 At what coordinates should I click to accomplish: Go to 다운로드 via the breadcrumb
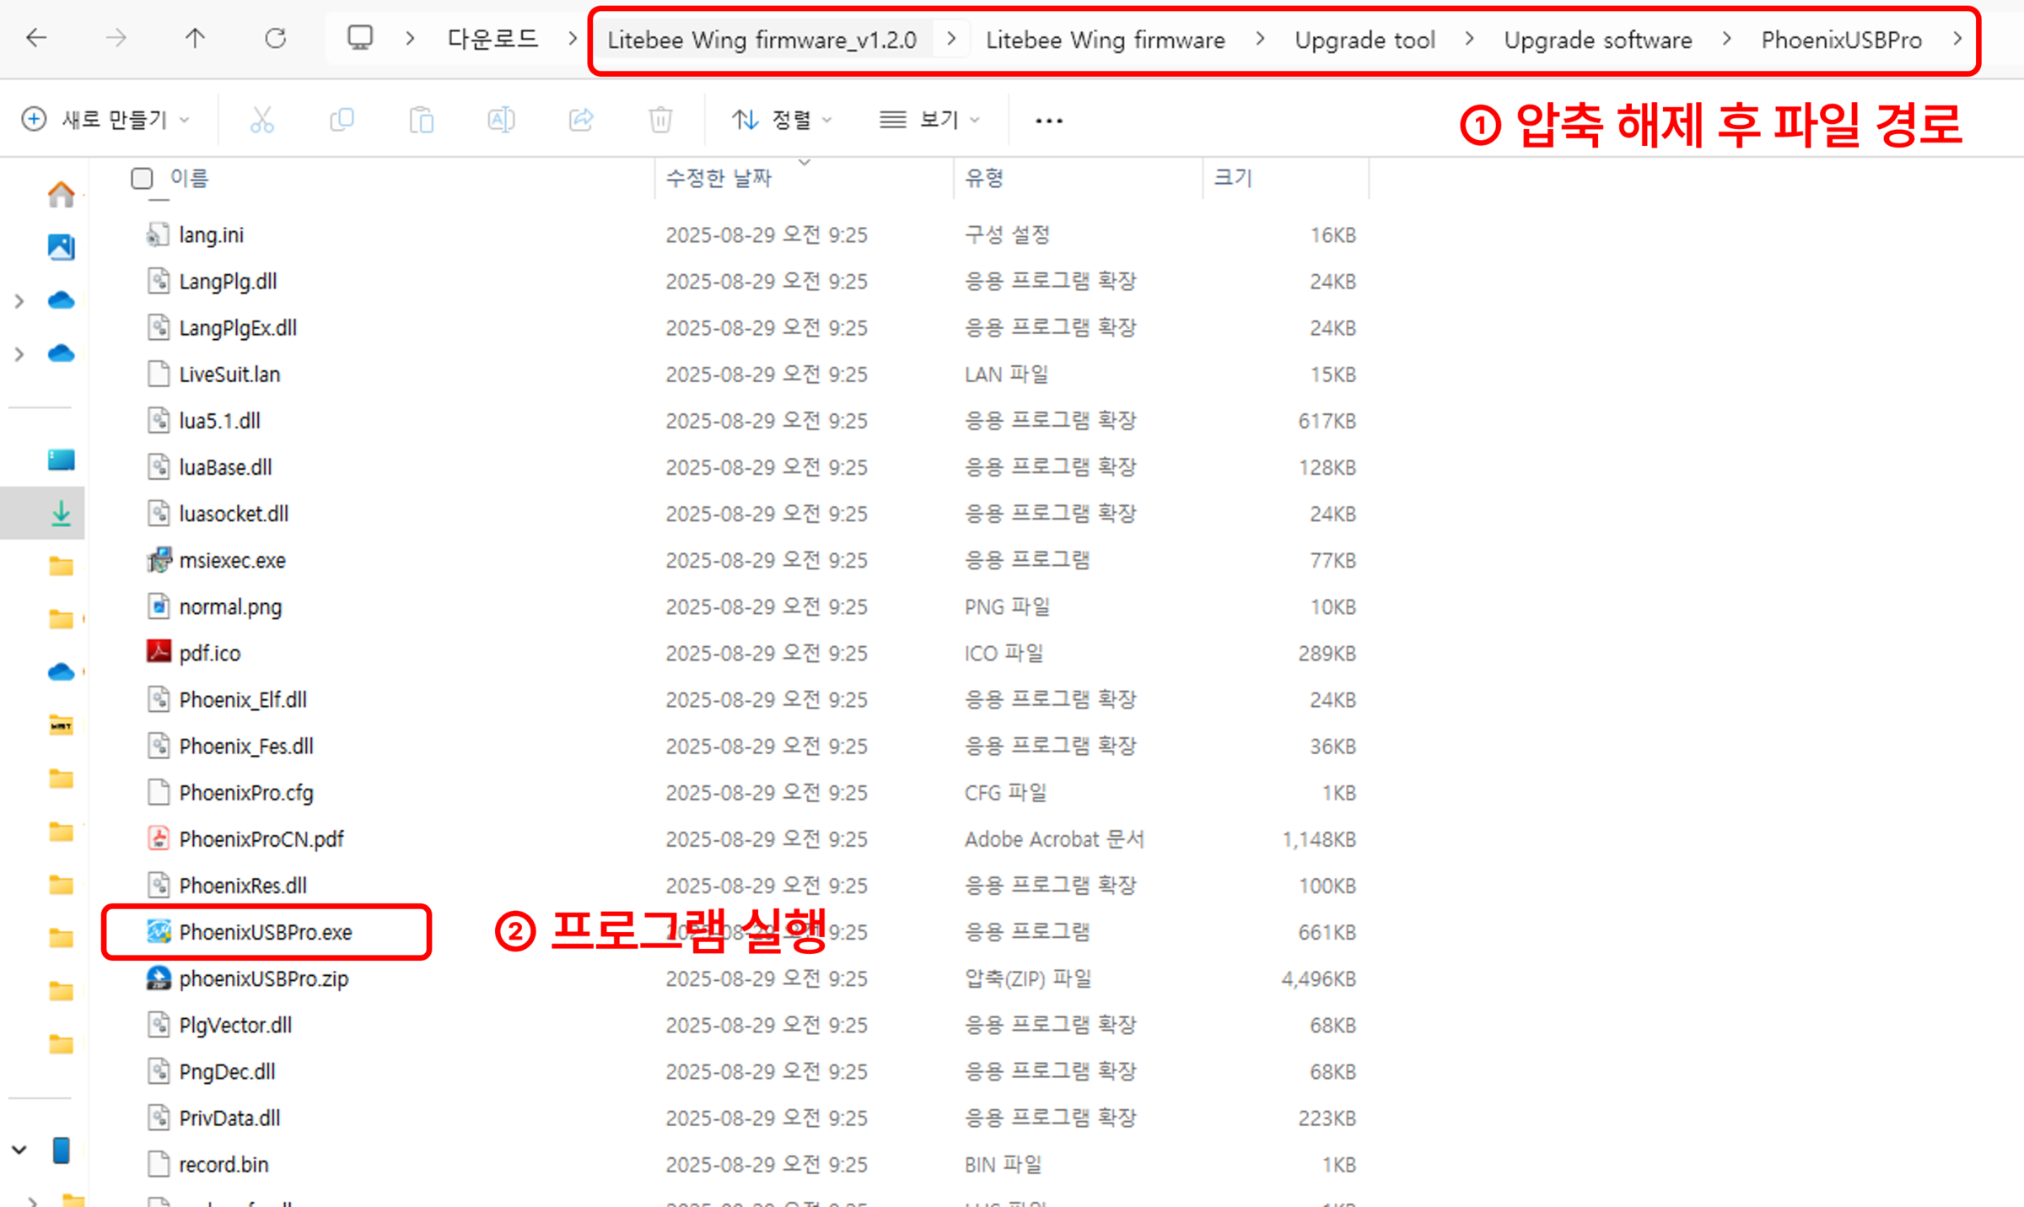point(492,39)
